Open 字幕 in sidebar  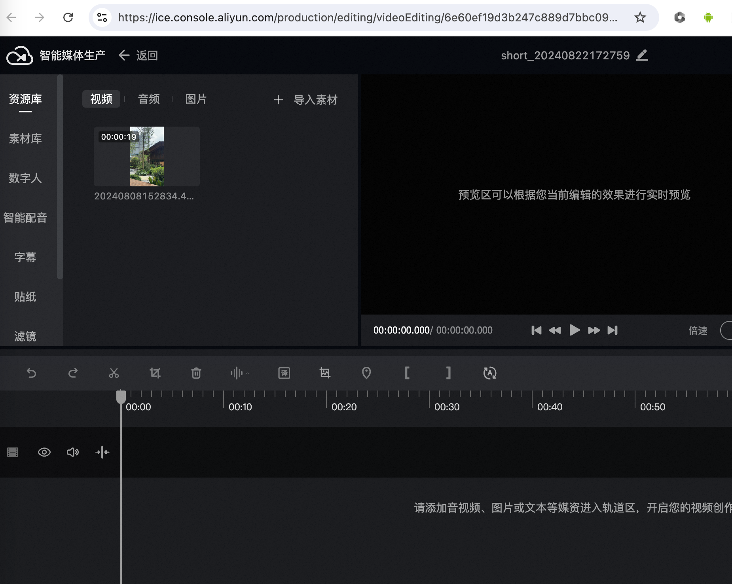click(x=25, y=257)
